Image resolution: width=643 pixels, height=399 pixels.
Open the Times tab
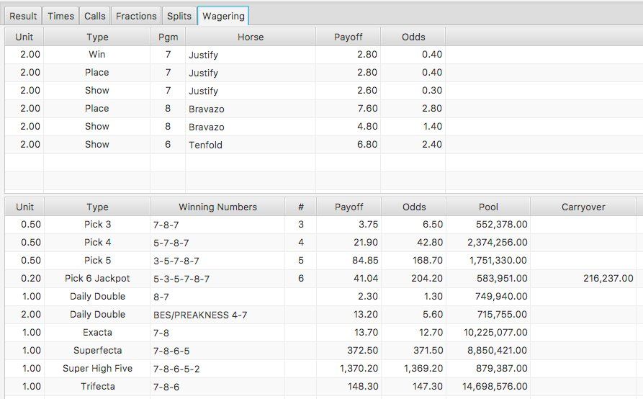tap(60, 16)
